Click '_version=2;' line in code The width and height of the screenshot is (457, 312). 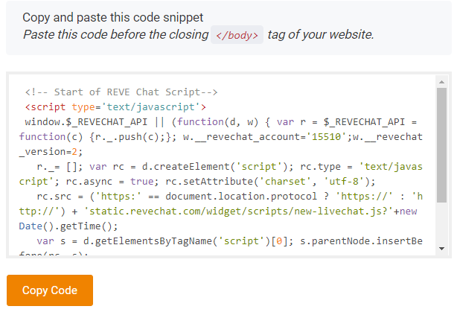51,152
